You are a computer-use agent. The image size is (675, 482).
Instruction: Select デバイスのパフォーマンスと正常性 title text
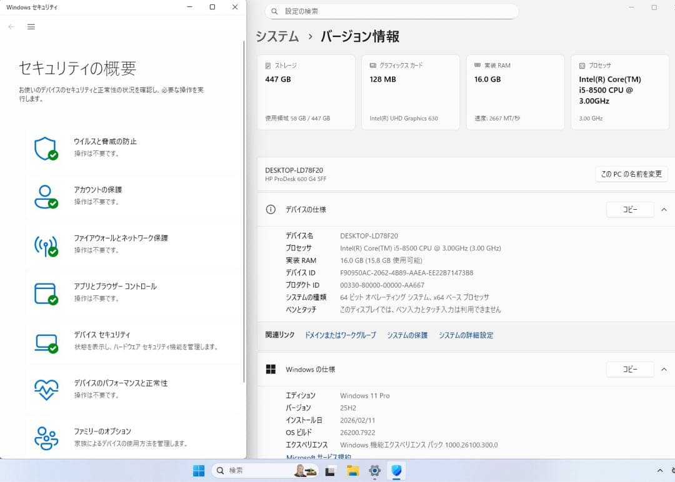pyautogui.click(x=121, y=383)
